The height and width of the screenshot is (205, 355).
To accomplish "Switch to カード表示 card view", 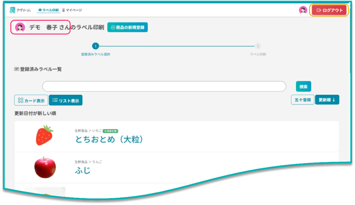I will pos(31,101).
